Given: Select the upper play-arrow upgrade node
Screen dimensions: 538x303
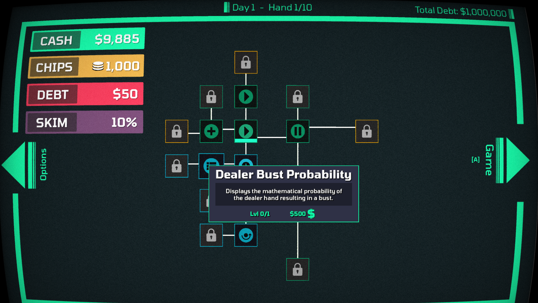Looking at the screenshot, I should click(246, 97).
